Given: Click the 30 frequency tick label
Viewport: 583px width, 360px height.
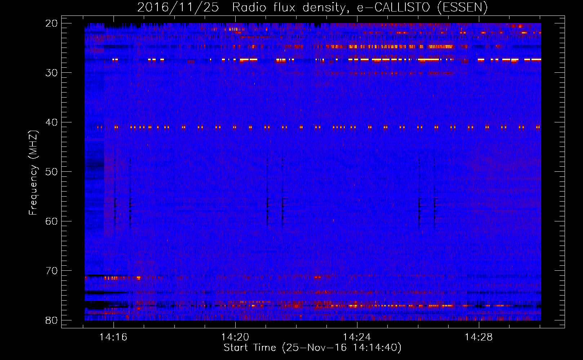Looking at the screenshot, I should [52, 73].
